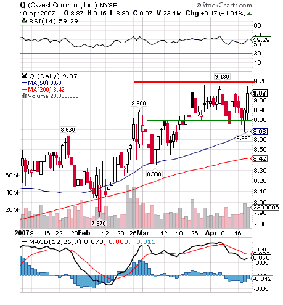
Task: Click the candlestick icon beside Q (Daily)
Action: click(24, 76)
